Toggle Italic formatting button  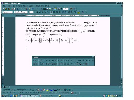[x=40, y=12]
